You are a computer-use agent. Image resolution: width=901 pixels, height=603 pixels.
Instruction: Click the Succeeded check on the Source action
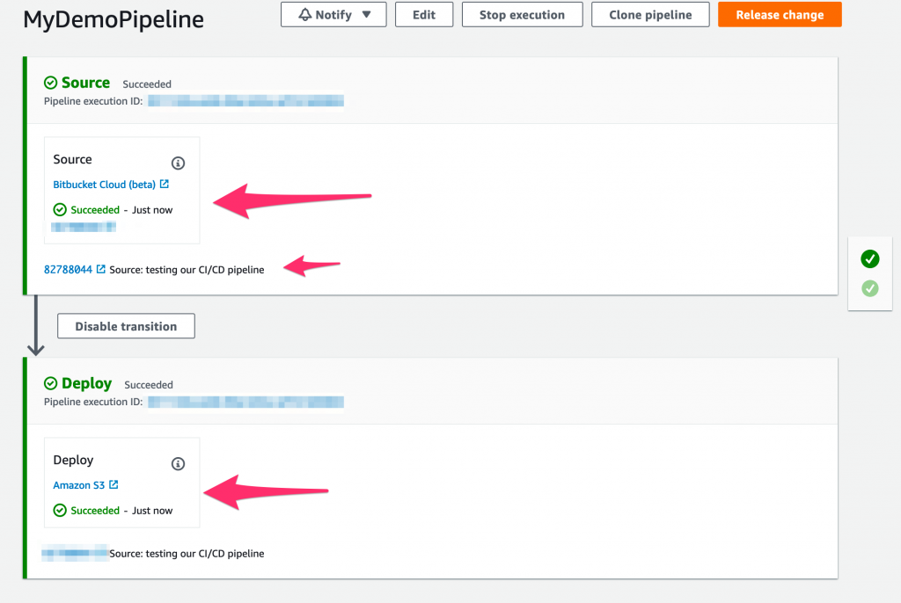(59, 209)
